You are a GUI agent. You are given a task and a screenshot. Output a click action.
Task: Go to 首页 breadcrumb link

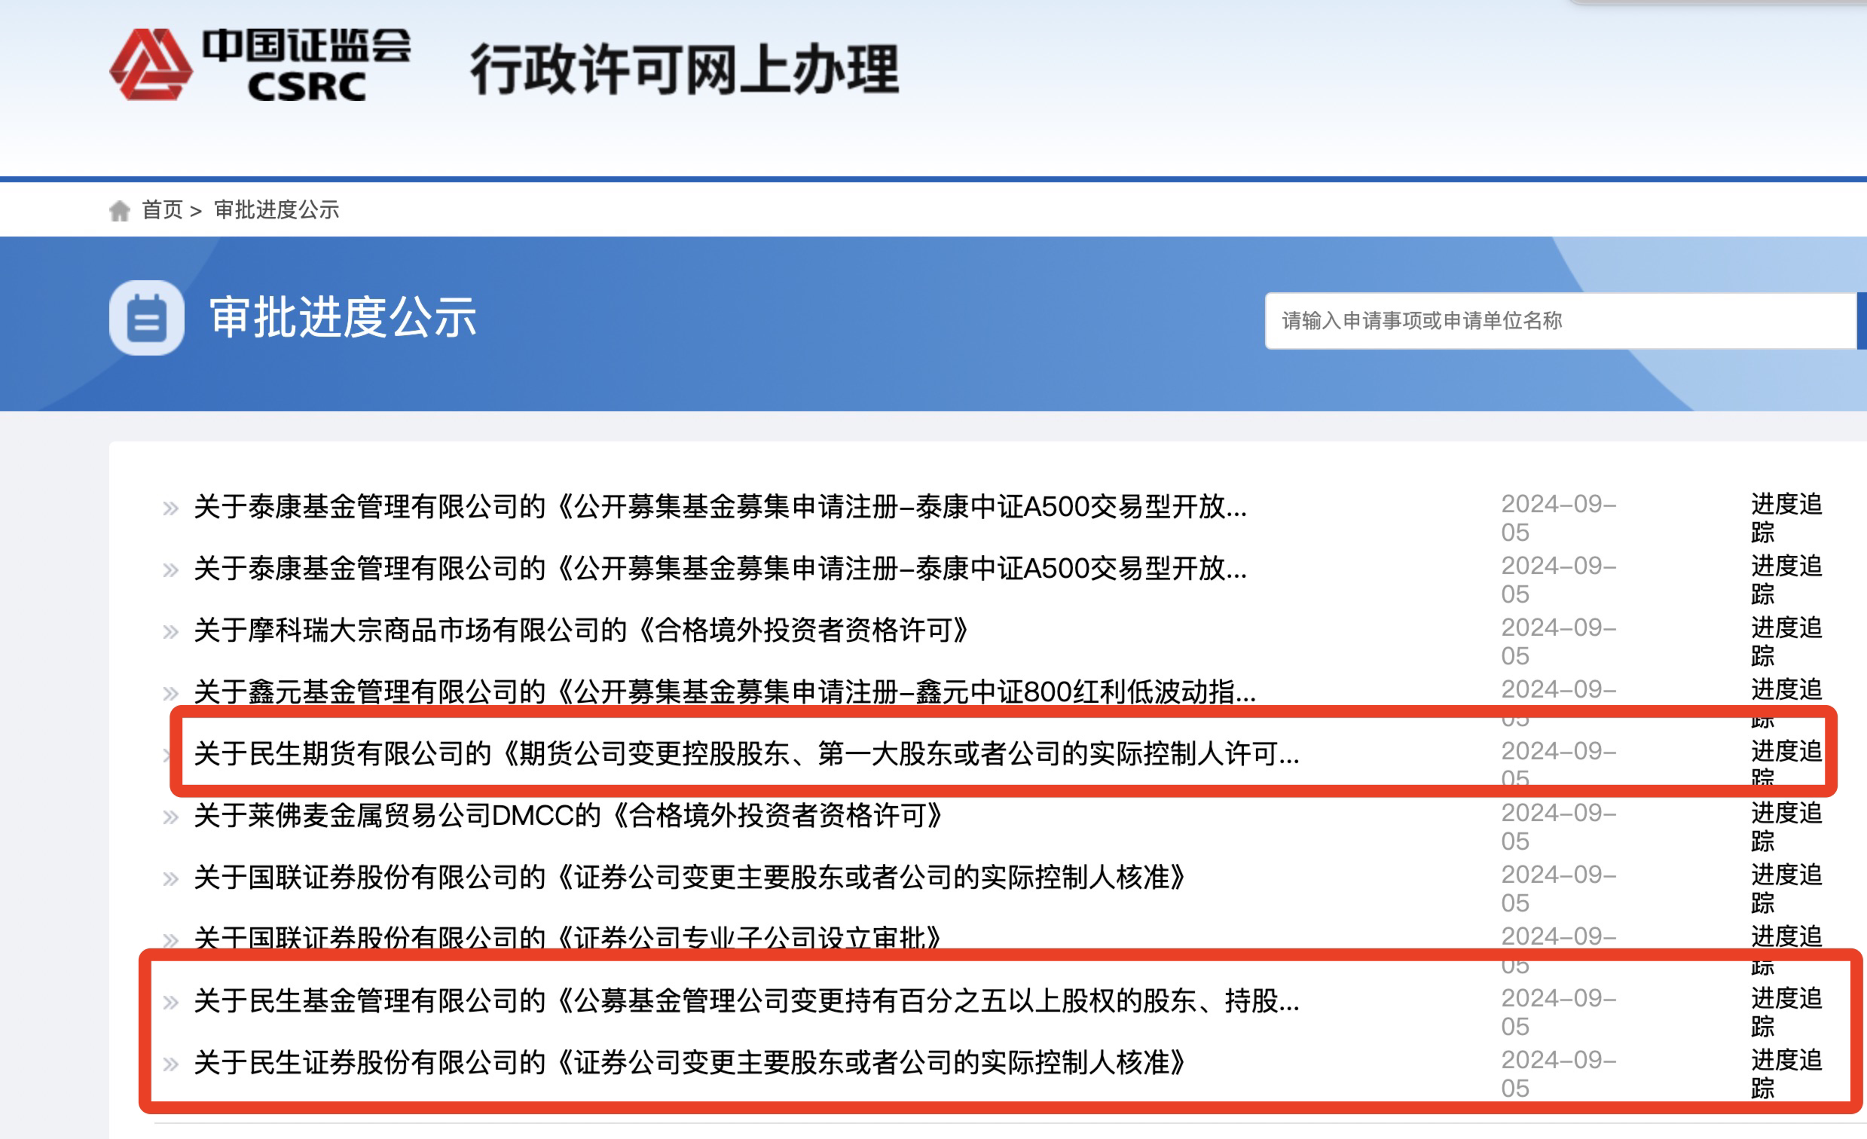[x=162, y=210]
